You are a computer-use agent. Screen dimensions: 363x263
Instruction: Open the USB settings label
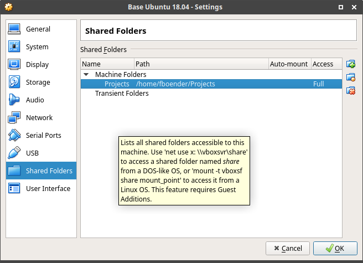pos(32,153)
